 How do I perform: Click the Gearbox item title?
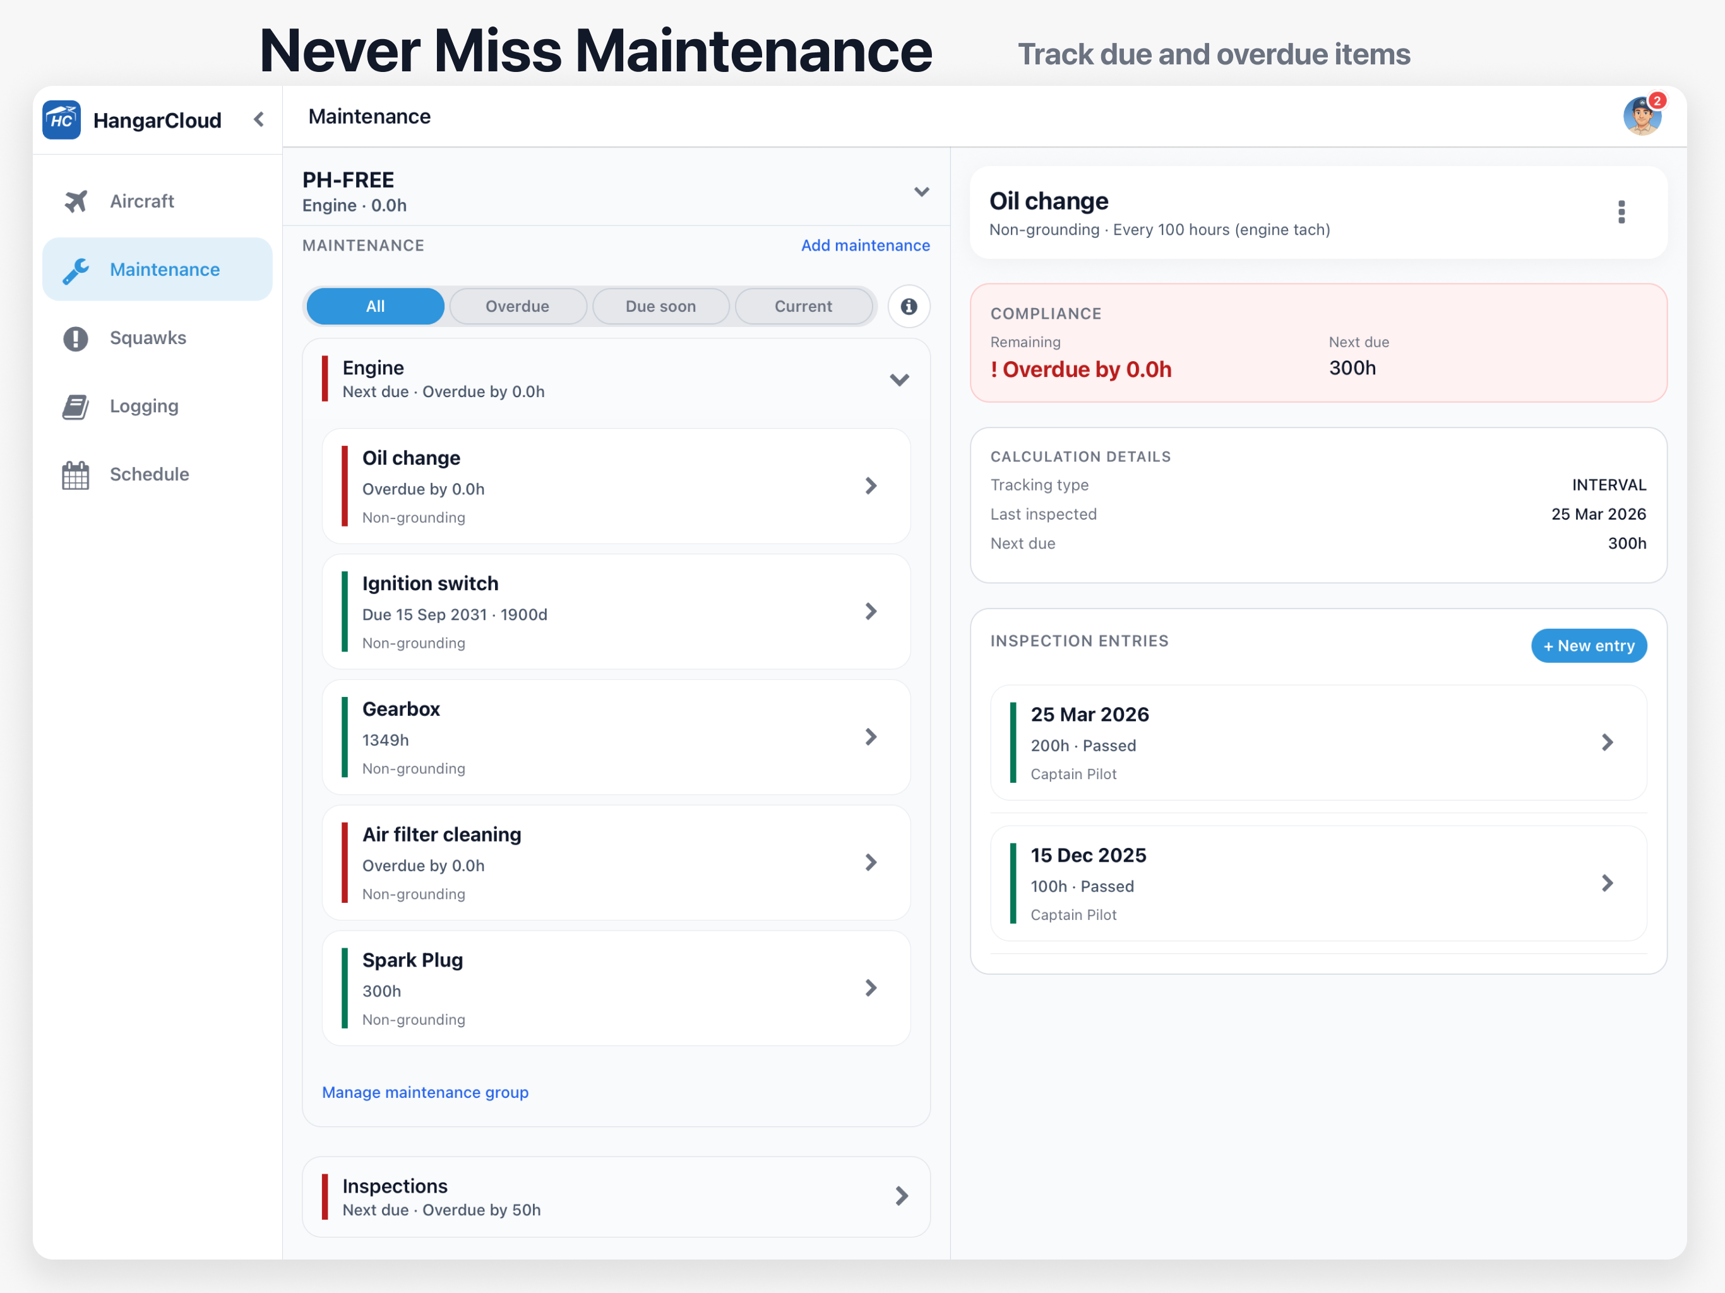[x=401, y=709]
